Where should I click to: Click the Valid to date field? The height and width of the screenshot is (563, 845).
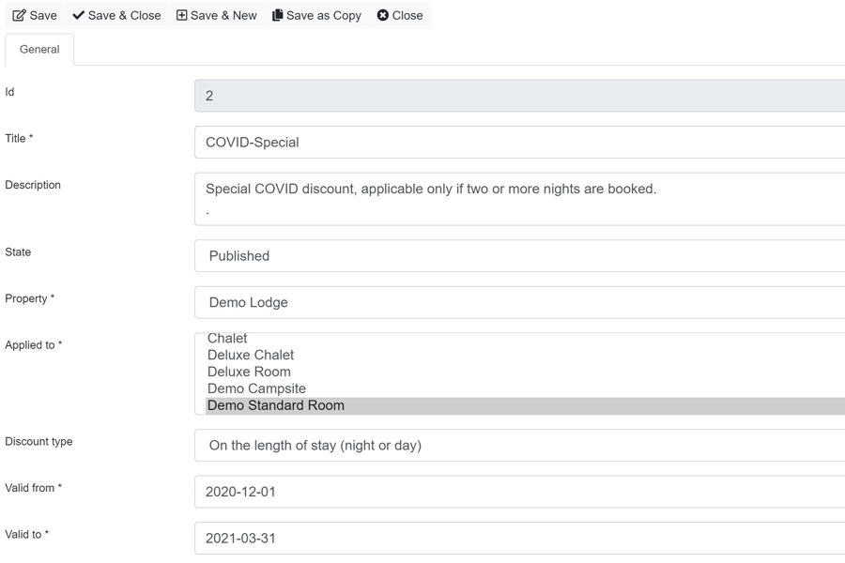pos(519,538)
